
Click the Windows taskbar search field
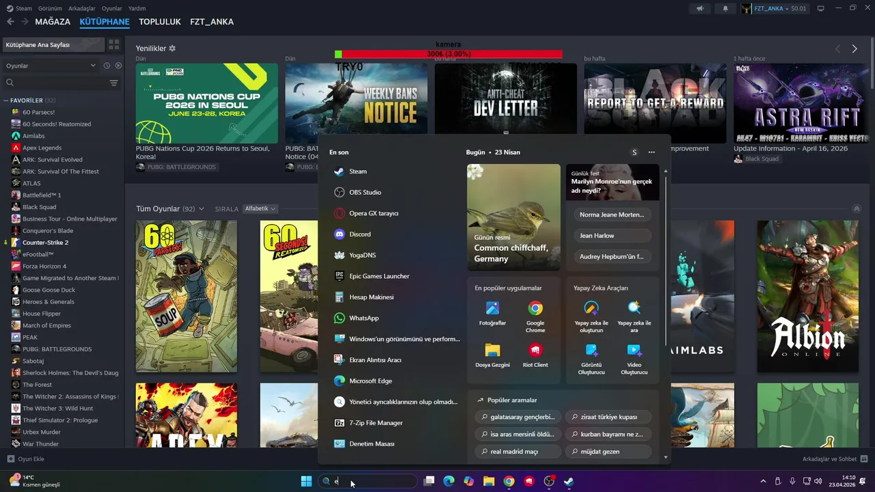(x=368, y=481)
